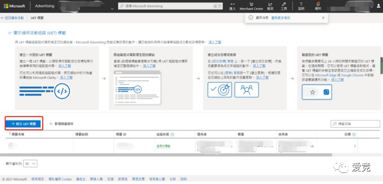The height and width of the screenshot is (184, 383).
Task: Expand the account selector dropdown arrow
Action: point(112,9)
